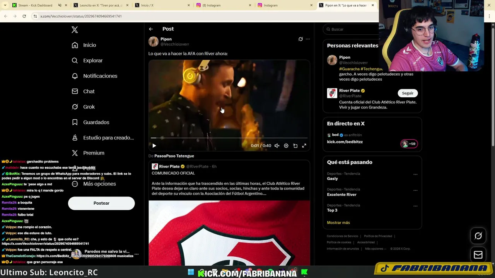
Task: Open the kick.com/bedbitzz live space
Action: coord(345,142)
